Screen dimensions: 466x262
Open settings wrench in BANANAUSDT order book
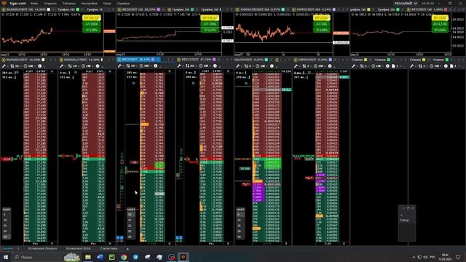coord(4,66)
